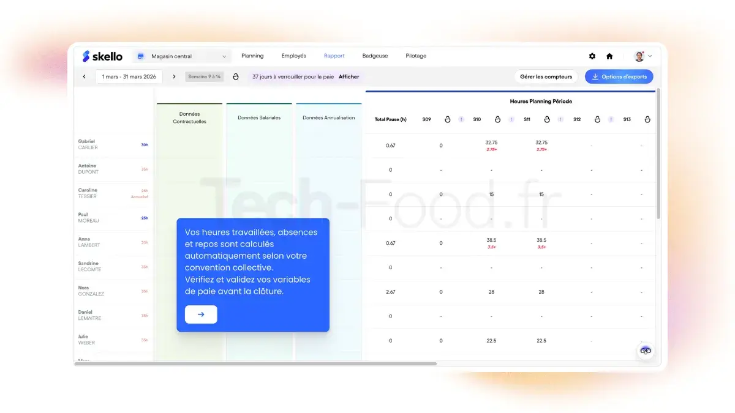The height and width of the screenshot is (413, 735).
Task: Expand Données Salariales column
Action: click(259, 117)
